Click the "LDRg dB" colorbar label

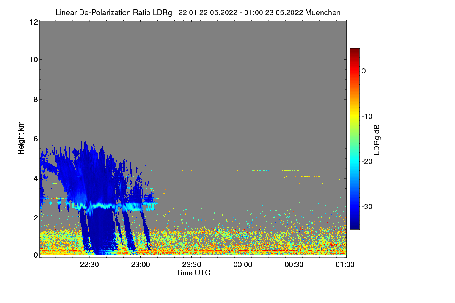(377, 139)
